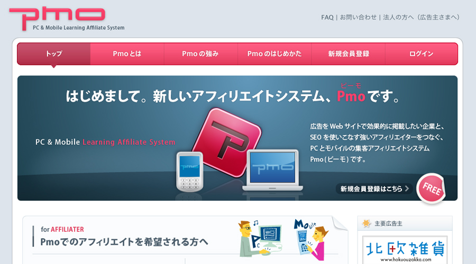Click the お問い合わせ link
476x264 pixels.
coord(358,17)
